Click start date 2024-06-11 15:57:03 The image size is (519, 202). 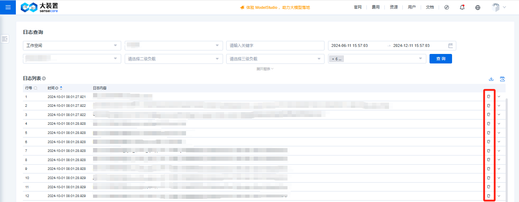[350, 45]
